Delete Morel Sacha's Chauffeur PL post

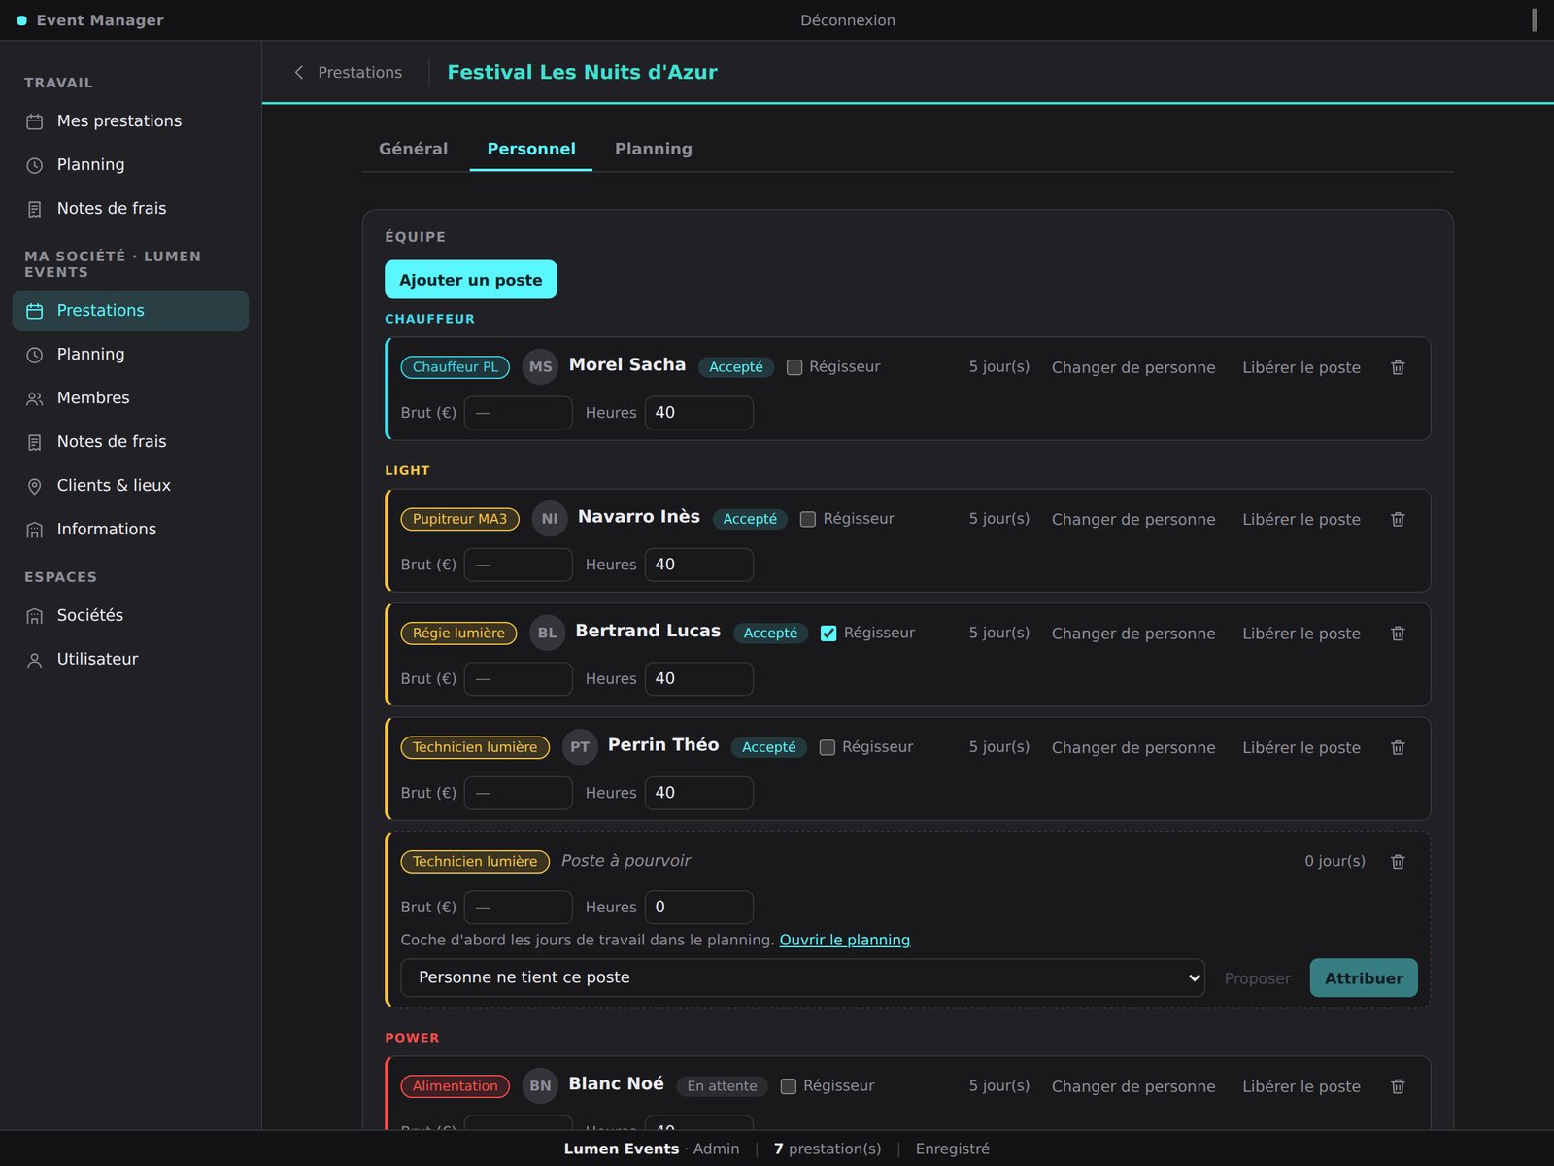coord(1398,367)
